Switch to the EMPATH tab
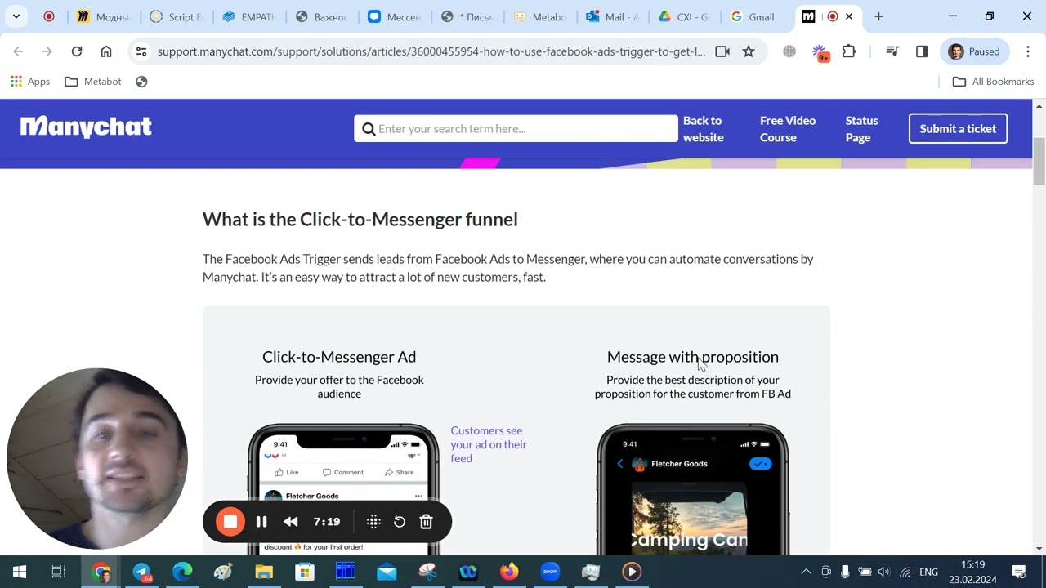 [x=249, y=16]
